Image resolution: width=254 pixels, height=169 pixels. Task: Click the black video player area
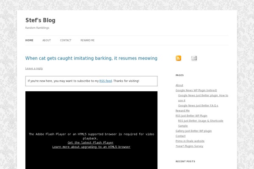coord(91,130)
